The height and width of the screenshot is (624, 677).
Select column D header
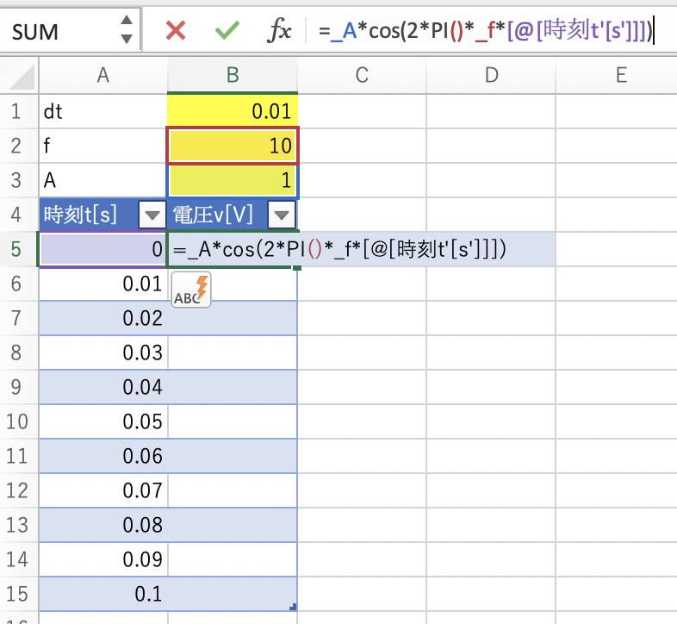491,75
